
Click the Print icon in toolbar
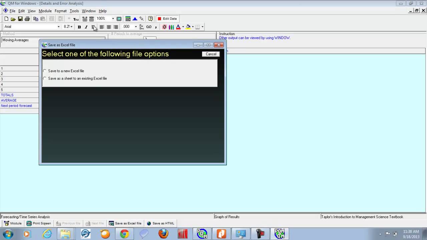(27, 19)
